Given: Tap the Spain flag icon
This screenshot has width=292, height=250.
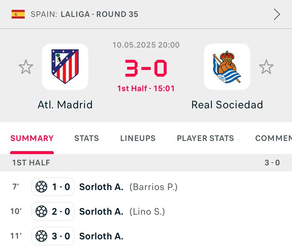Looking at the screenshot, I should click(18, 14).
